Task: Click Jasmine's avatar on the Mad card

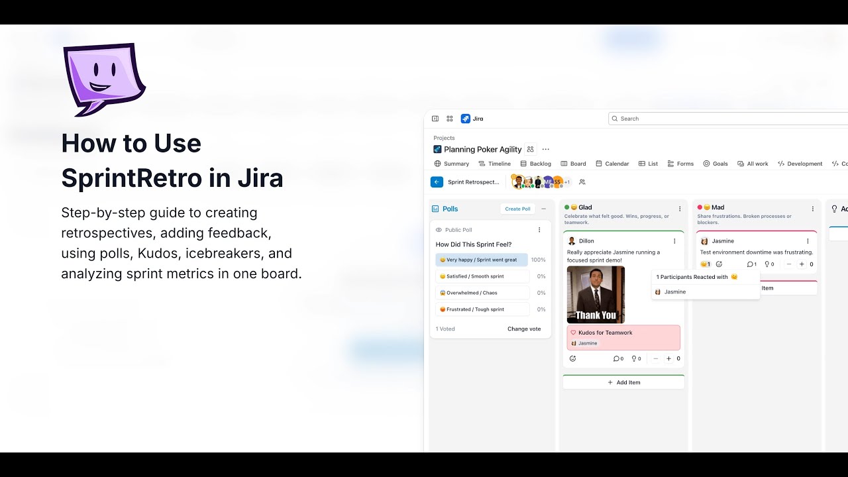Action: pos(705,241)
